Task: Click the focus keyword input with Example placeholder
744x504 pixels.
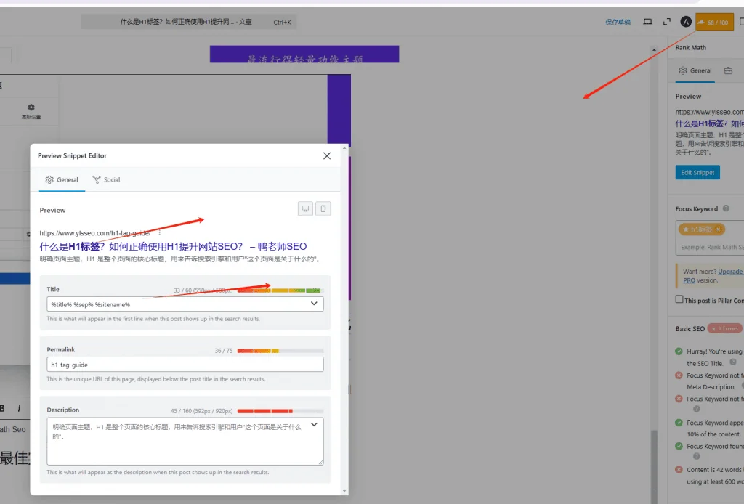Action: 712,247
